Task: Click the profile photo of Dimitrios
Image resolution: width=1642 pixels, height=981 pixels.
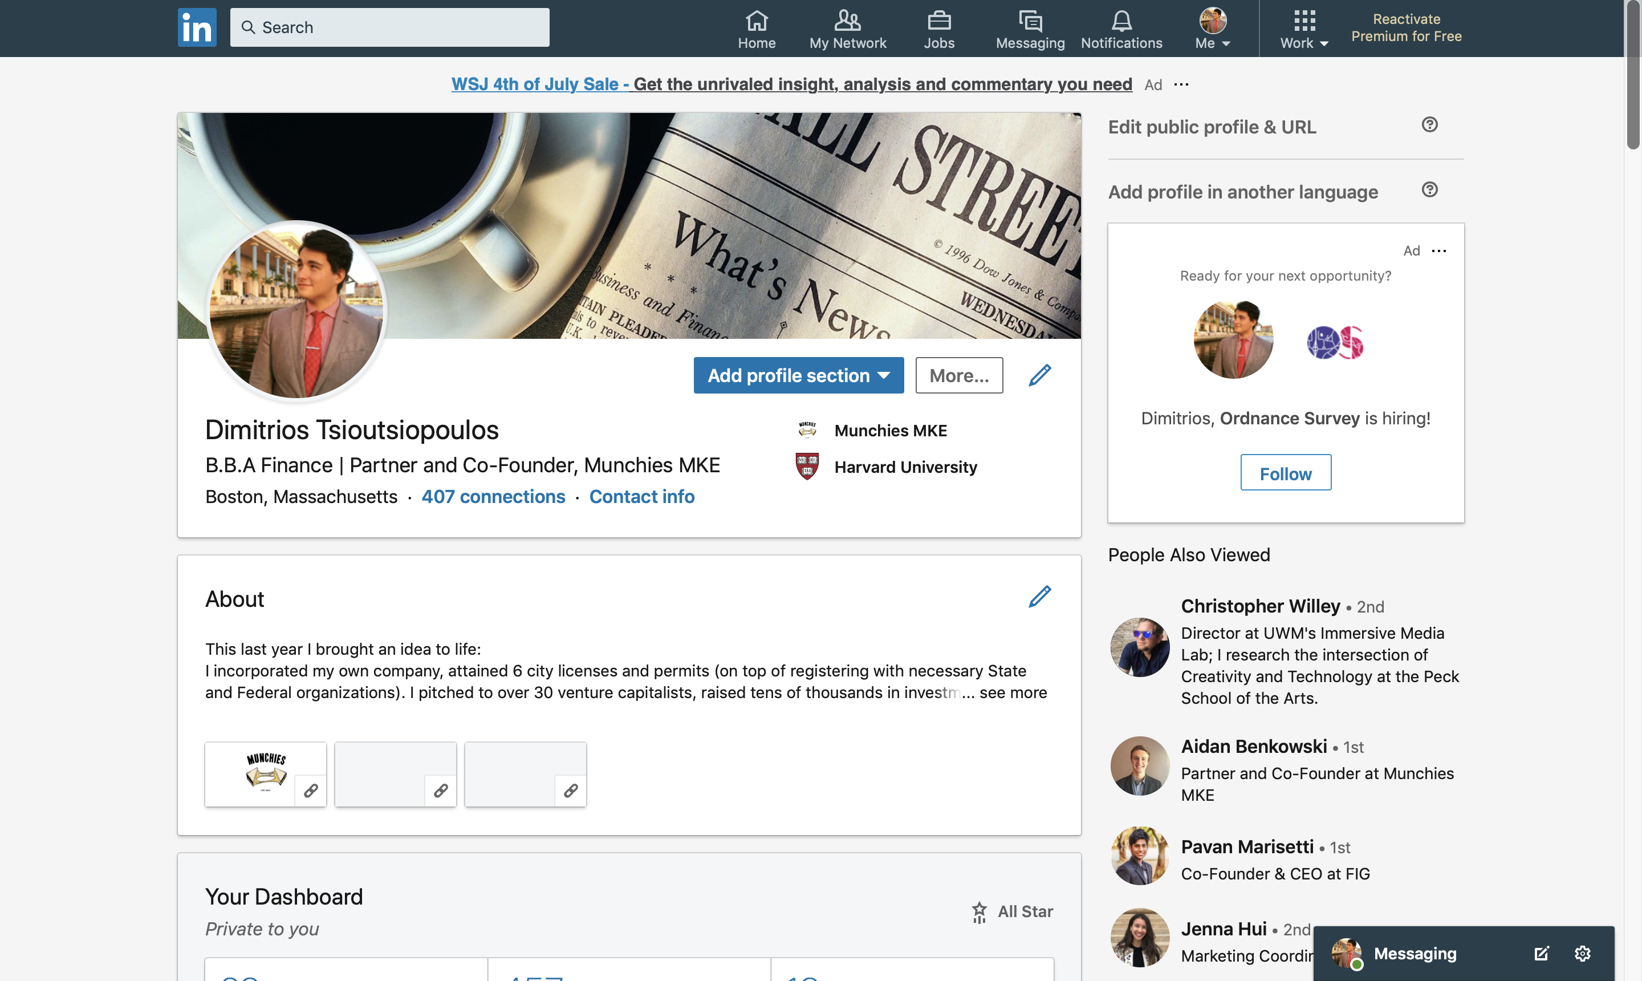Action: coord(296,311)
